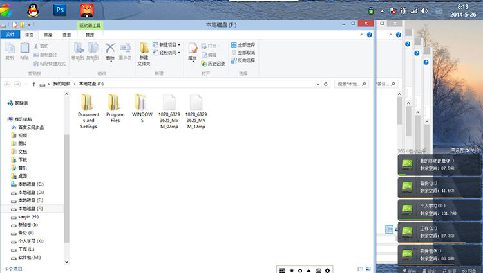The height and width of the screenshot is (273, 483).
Task: Click the Cut (剪切) command
Action: click(x=41, y=46)
